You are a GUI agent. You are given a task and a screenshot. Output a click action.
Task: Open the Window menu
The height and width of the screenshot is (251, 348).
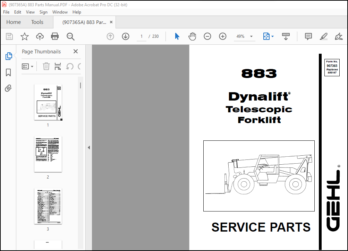[60, 12]
